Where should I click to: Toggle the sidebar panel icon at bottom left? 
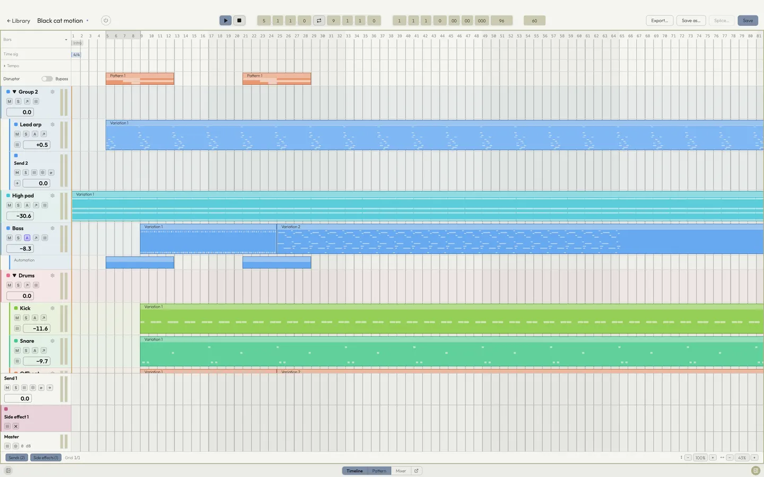coord(8,471)
